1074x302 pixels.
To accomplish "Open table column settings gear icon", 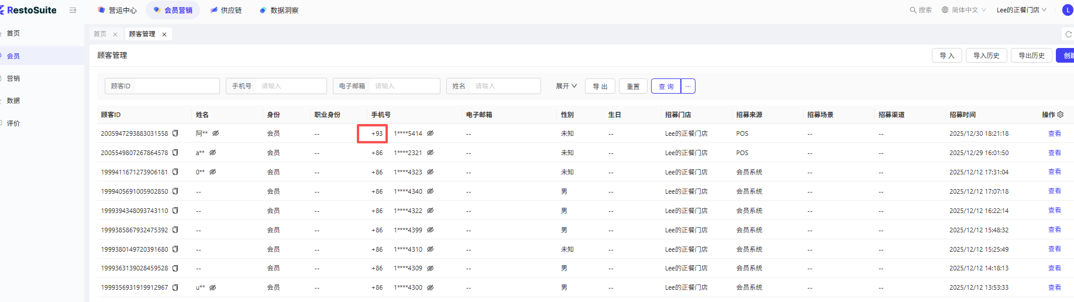I will 1061,115.
